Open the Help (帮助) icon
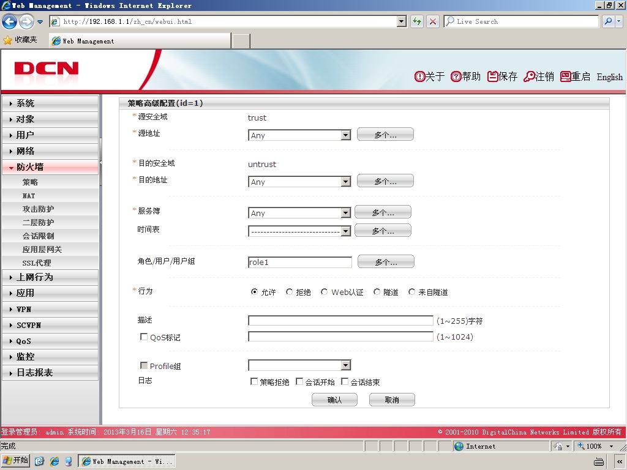 click(x=456, y=76)
